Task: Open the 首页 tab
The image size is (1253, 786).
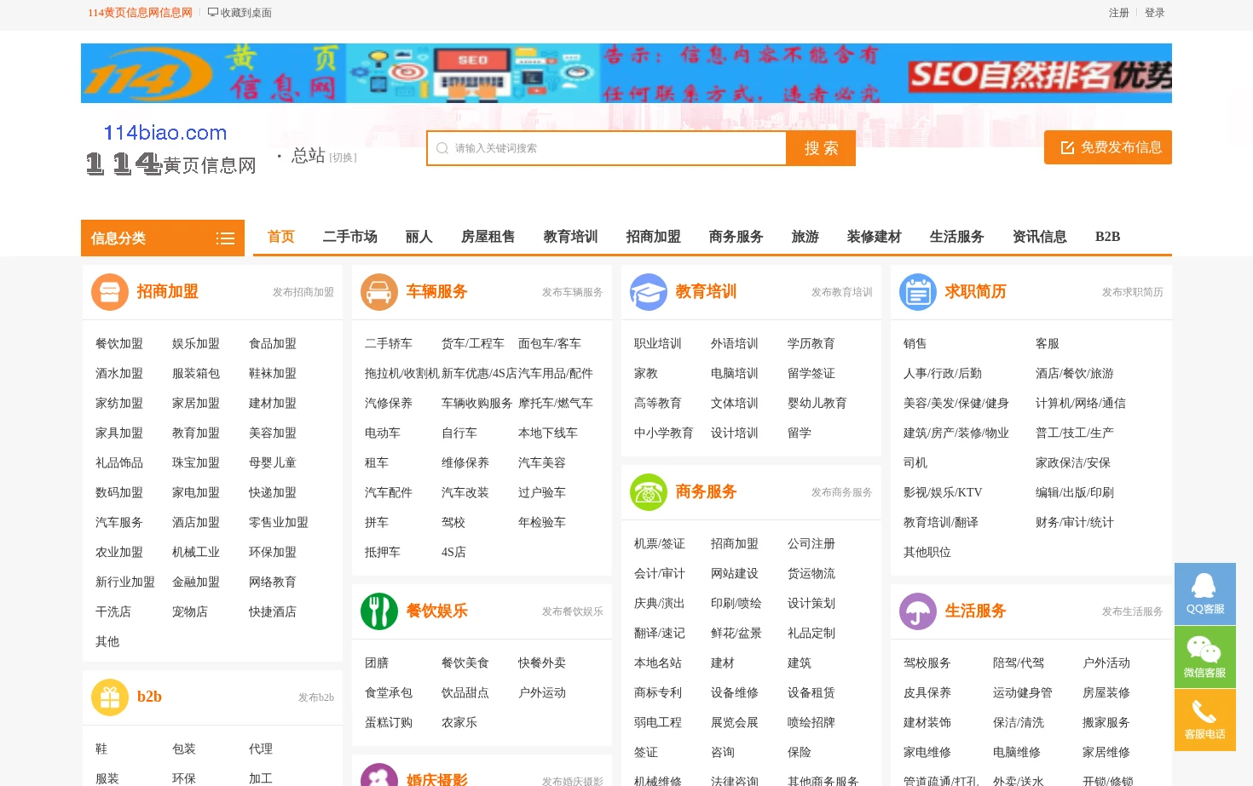Action: (x=281, y=237)
